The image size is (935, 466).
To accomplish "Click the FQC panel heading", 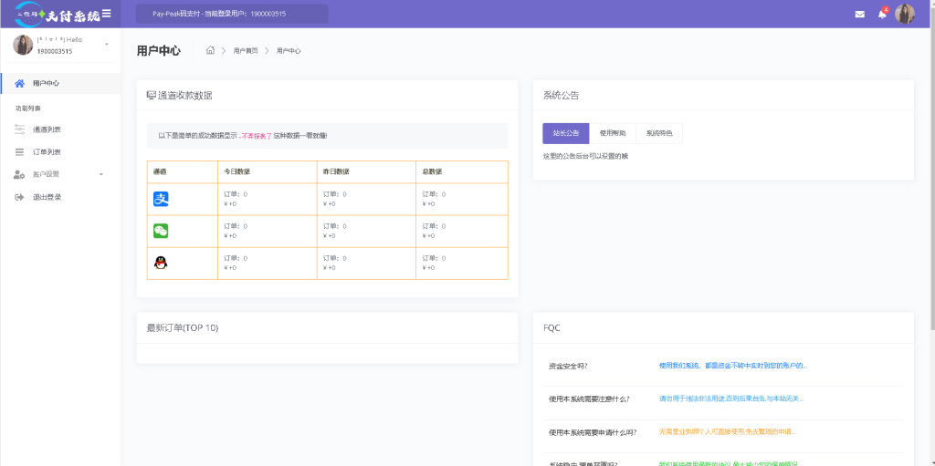I will click(x=552, y=327).
